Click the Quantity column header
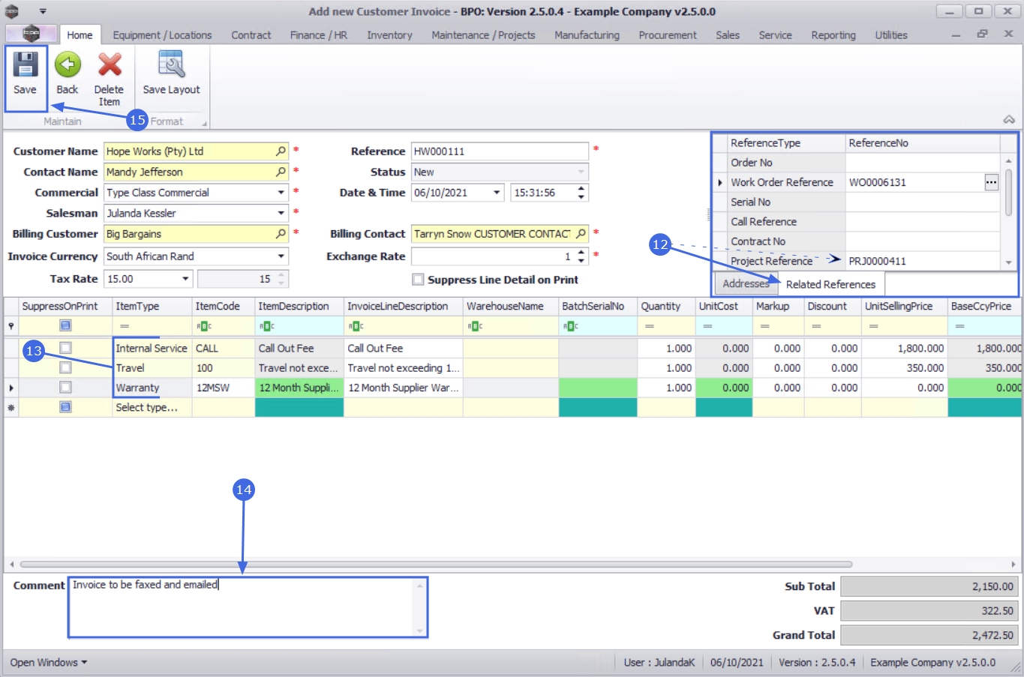 [x=661, y=307]
